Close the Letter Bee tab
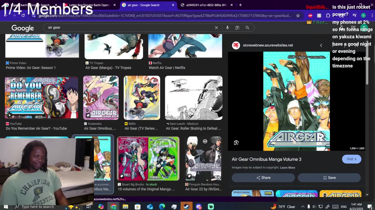The width and height of the screenshot is (375, 210). click(x=114, y=5)
